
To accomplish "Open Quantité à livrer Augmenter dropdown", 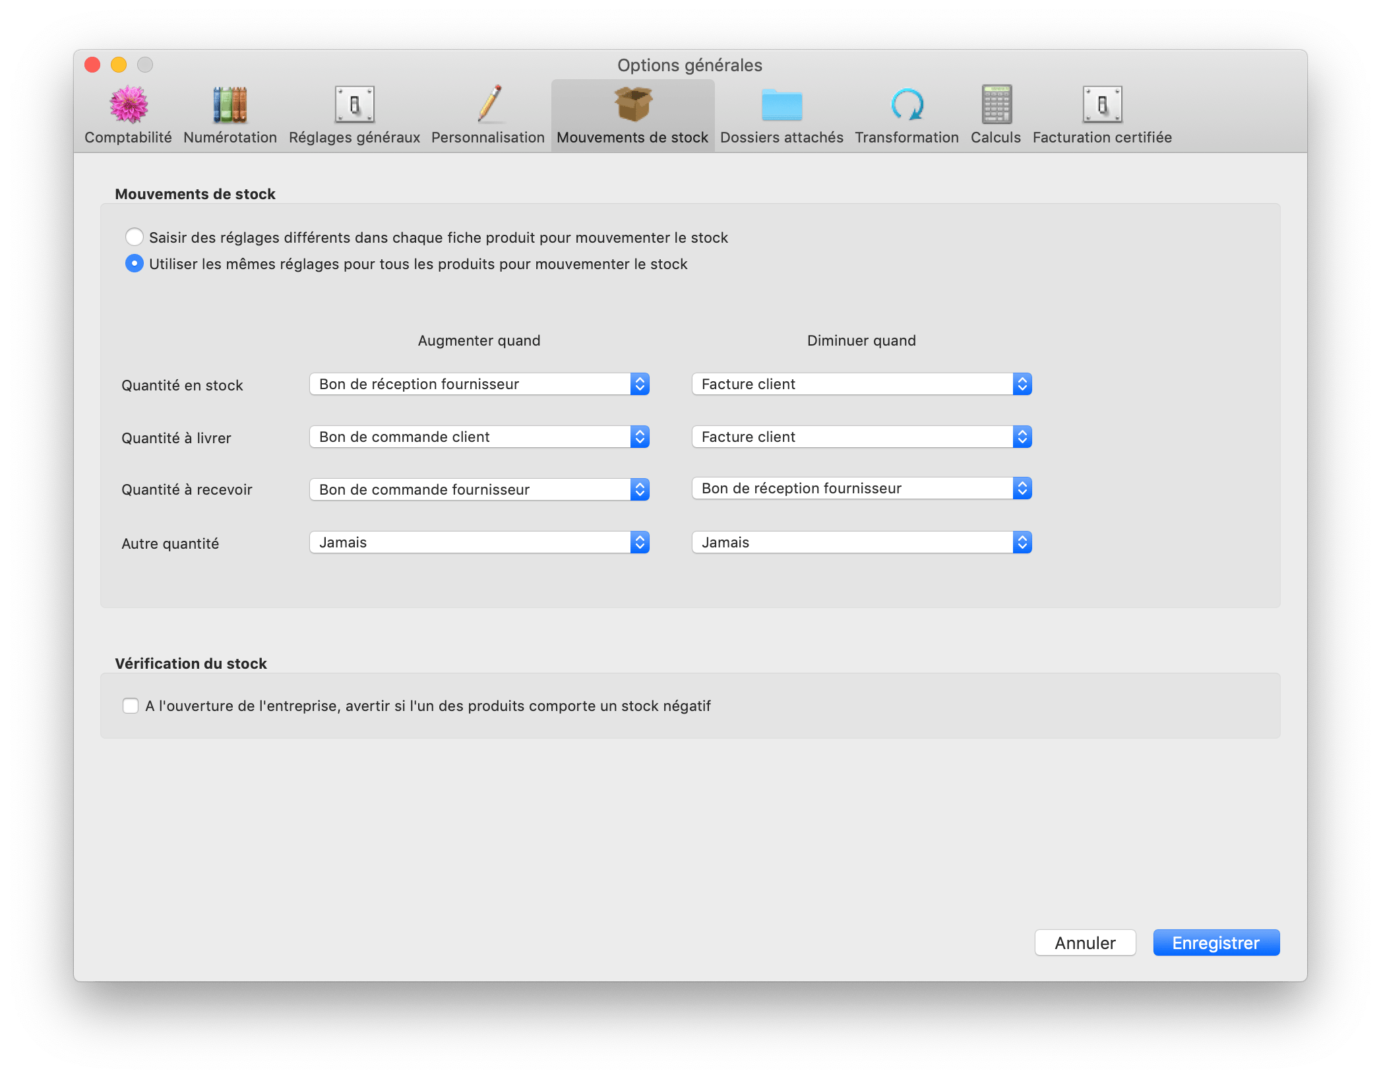I will (479, 437).
